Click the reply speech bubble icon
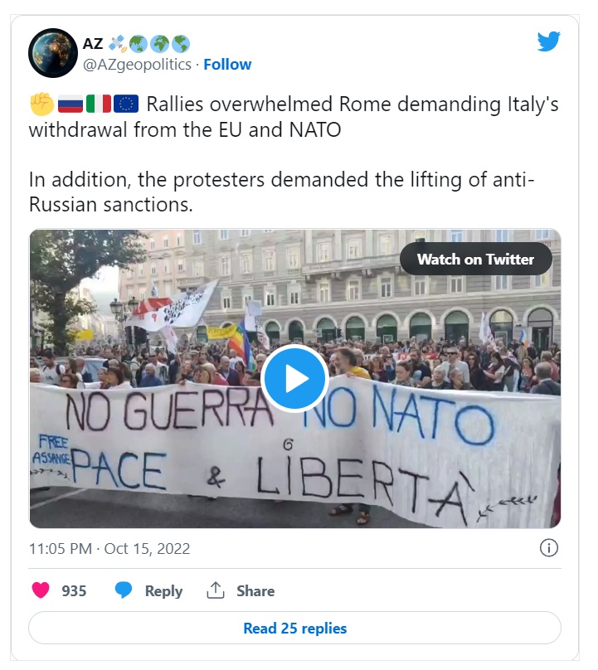Screen dimensions: 598x670 (x=124, y=590)
